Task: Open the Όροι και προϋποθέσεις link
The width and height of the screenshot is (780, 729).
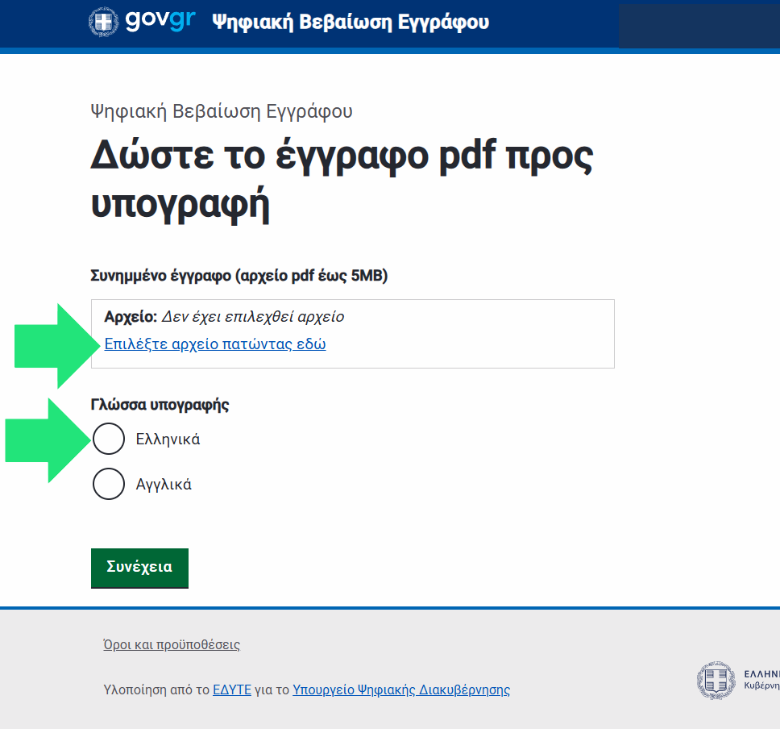Action: click(172, 644)
